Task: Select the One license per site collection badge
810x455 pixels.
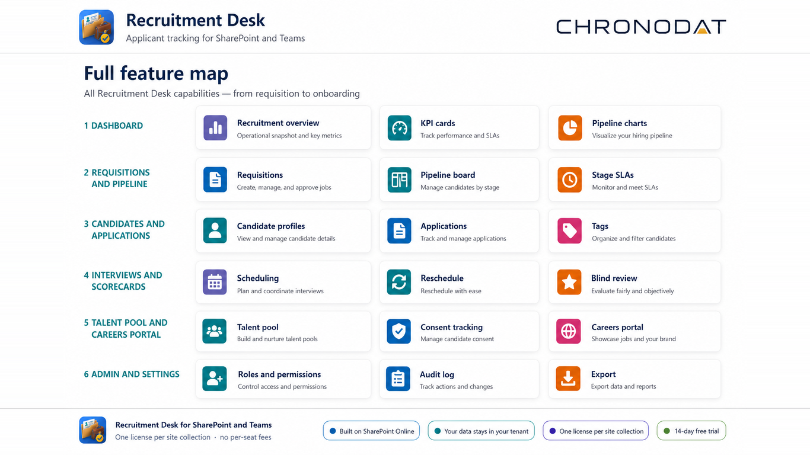Action: coord(596,431)
